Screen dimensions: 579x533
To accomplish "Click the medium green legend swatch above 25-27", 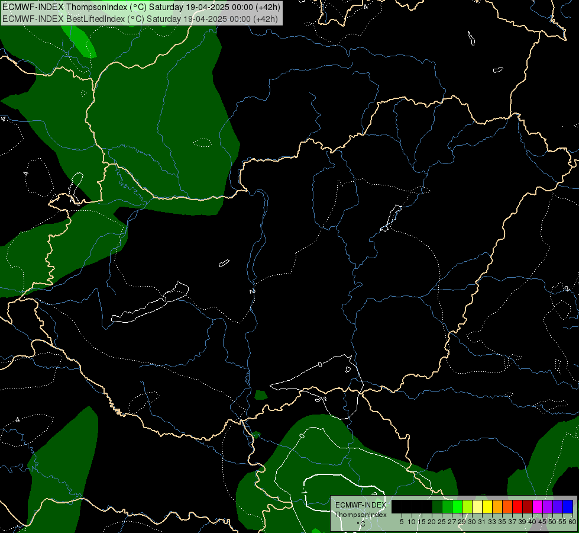I will point(447,507).
